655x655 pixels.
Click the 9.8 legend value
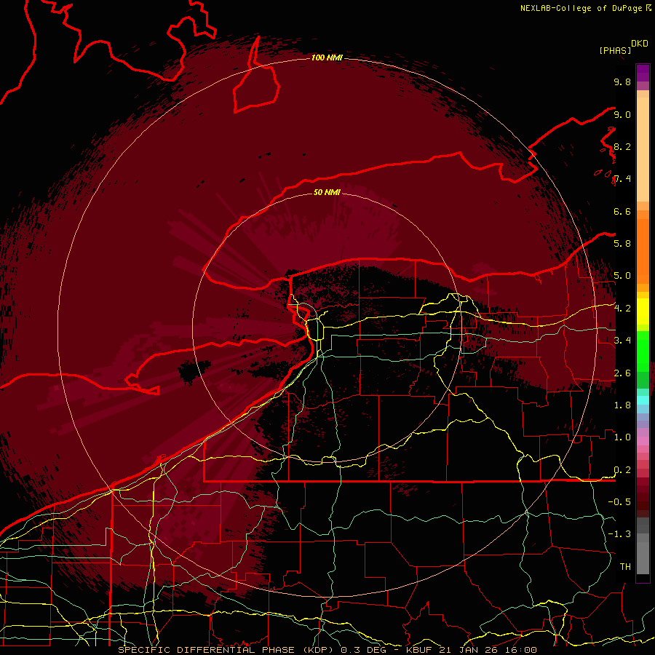point(622,82)
